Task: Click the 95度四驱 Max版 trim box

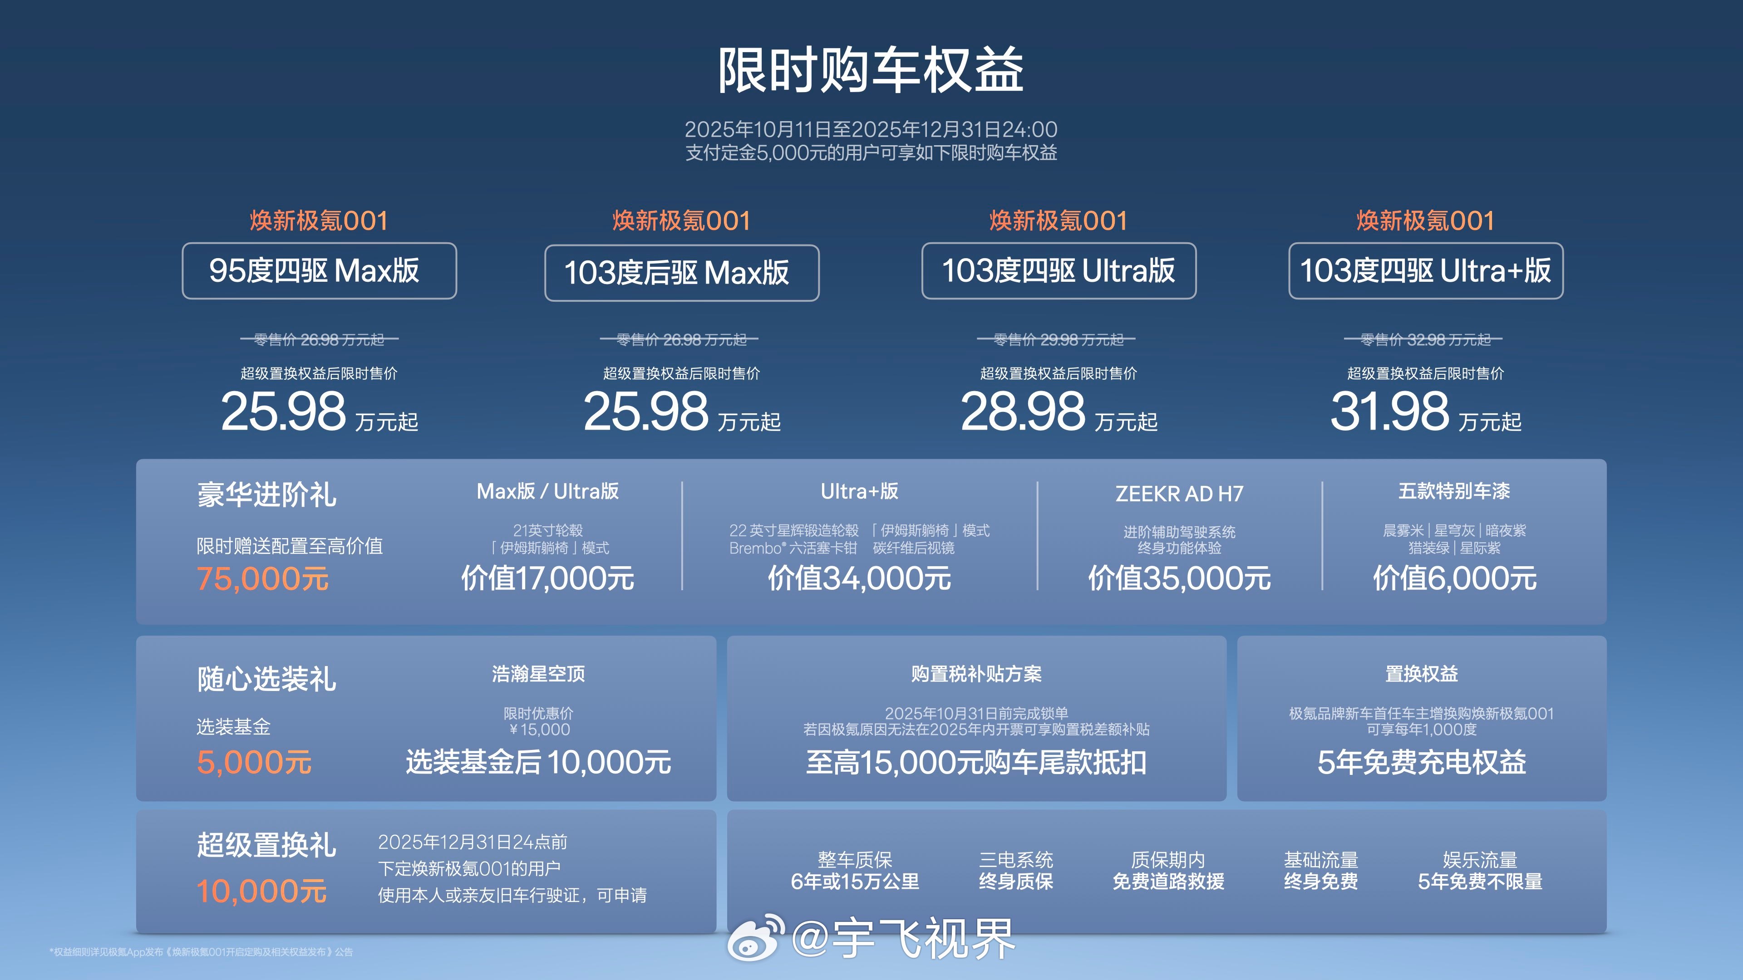Action: 319,270
